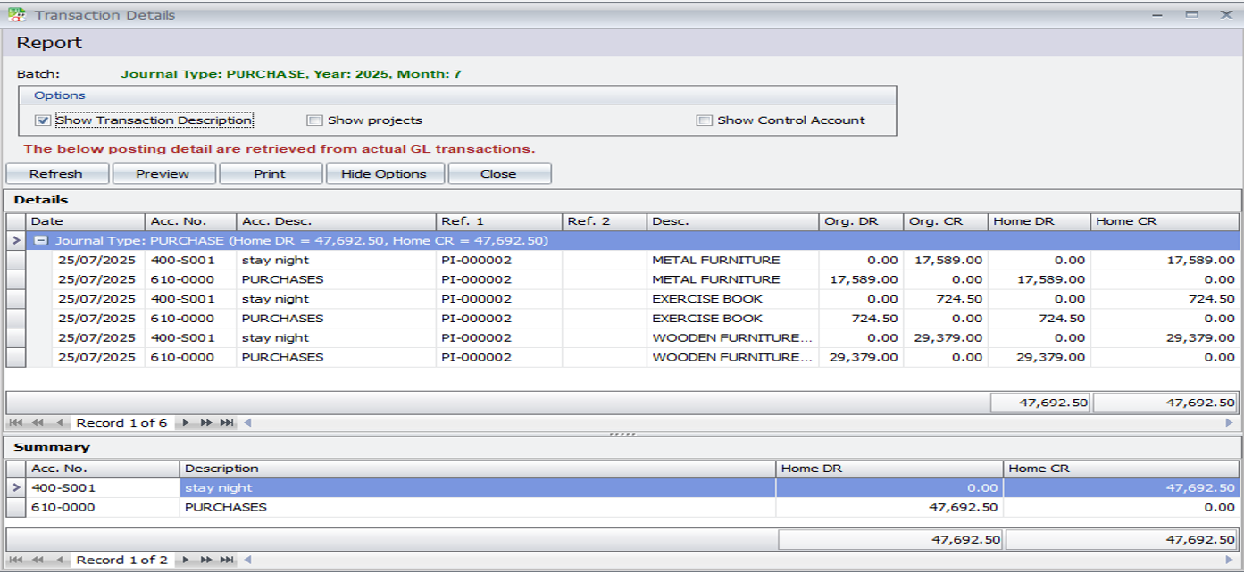This screenshot has width=1244, height=573.
Task: Go to next page in Details navigator
Action: [x=205, y=423]
